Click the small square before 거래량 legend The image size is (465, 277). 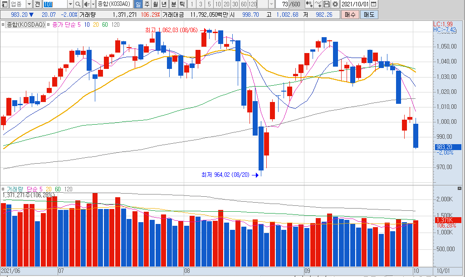tap(3, 189)
